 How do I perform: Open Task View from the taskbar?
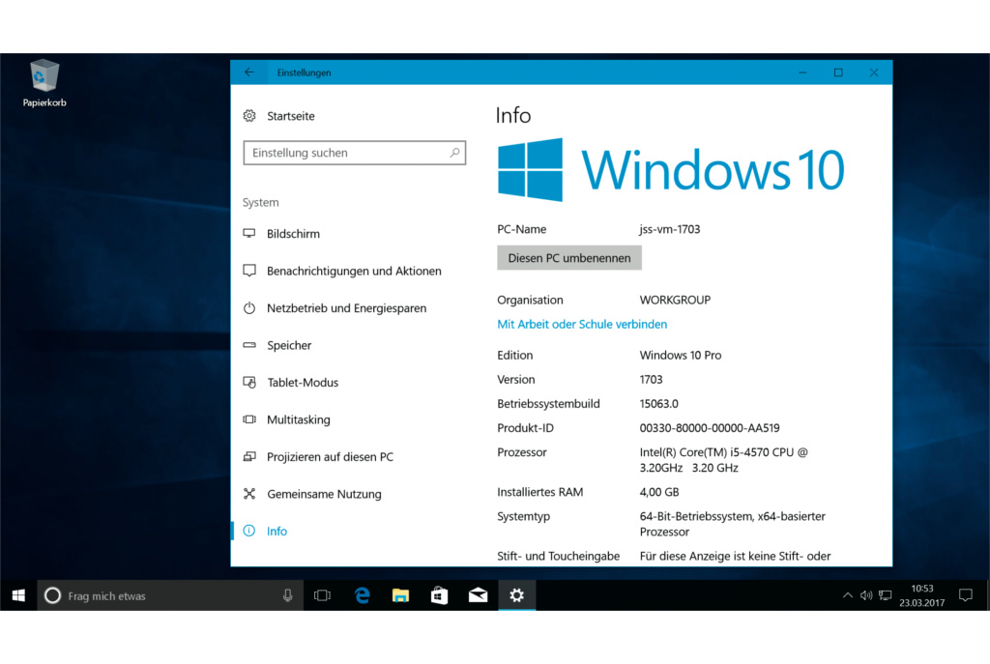tap(322, 595)
